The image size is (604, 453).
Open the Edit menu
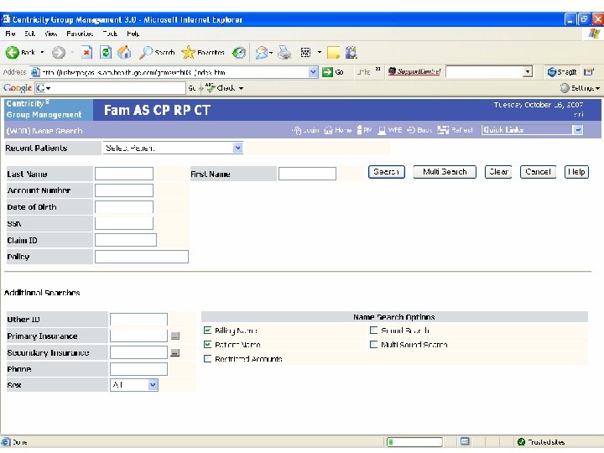(29, 34)
